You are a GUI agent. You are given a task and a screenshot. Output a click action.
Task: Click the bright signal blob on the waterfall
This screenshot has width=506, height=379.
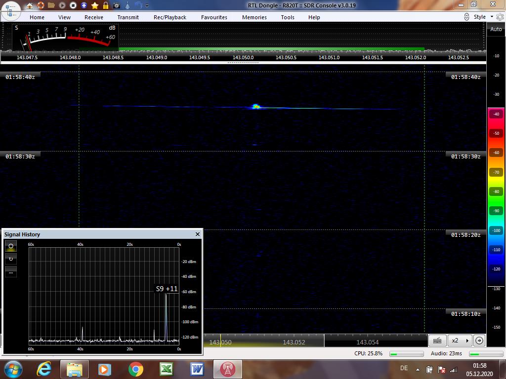pyautogui.click(x=255, y=107)
